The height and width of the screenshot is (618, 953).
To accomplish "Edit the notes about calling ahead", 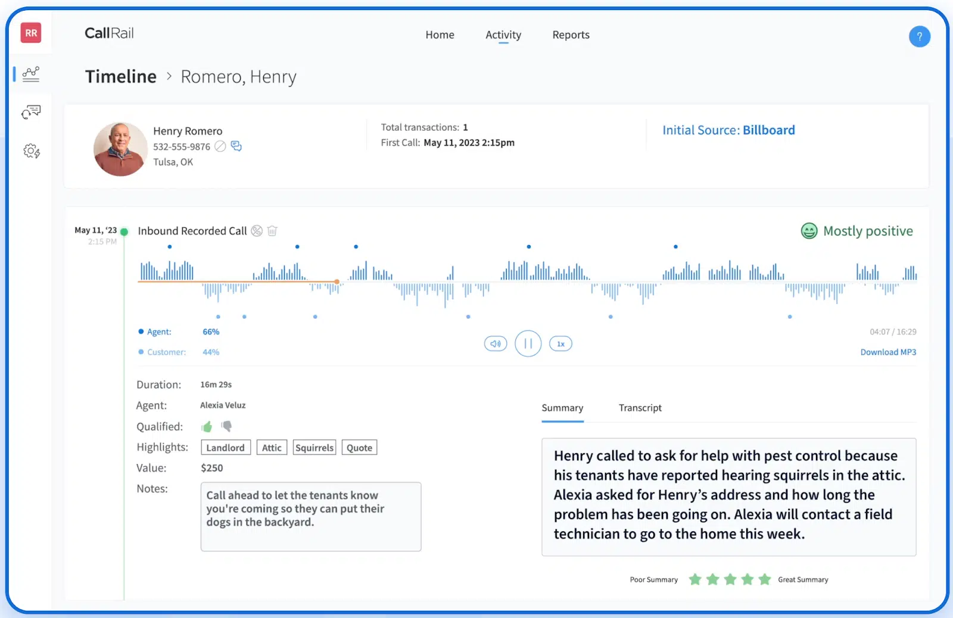I will 311,516.
